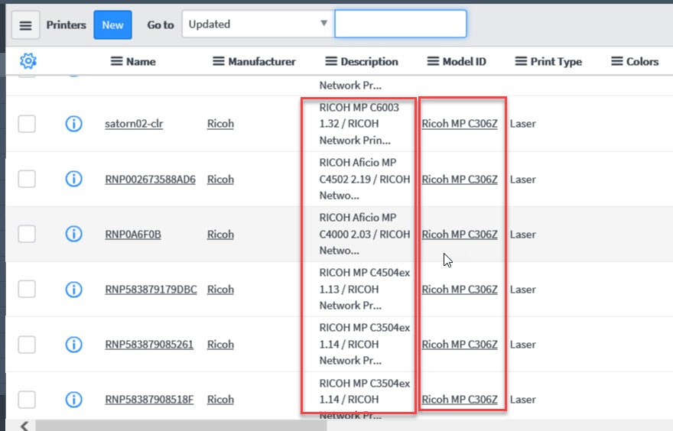The image size is (673, 431).
Task: Select checkbox for RNP0A6F0B row
Action: coord(27,234)
